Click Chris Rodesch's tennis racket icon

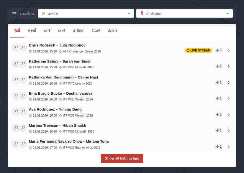[16, 47]
